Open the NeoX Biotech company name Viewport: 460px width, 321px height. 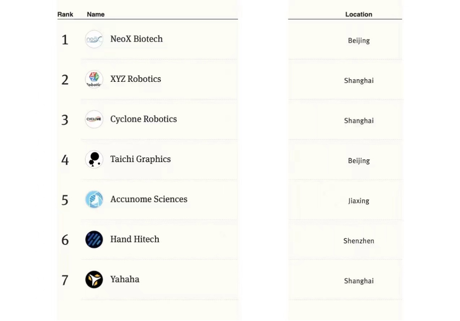coord(137,39)
